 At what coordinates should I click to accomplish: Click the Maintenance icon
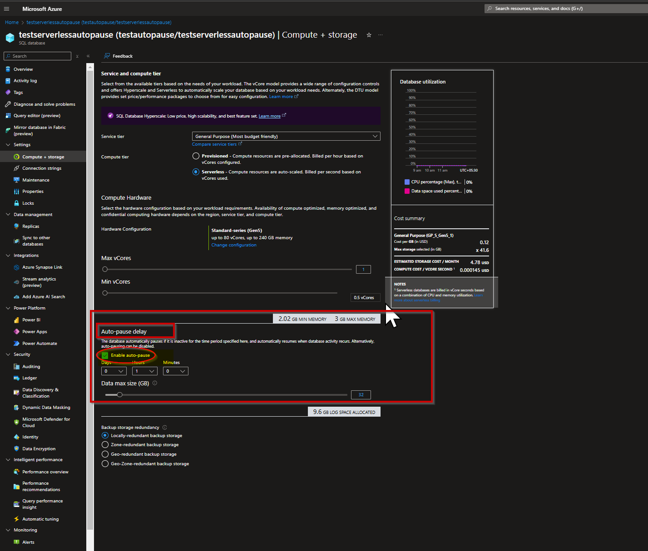[17, 180]
